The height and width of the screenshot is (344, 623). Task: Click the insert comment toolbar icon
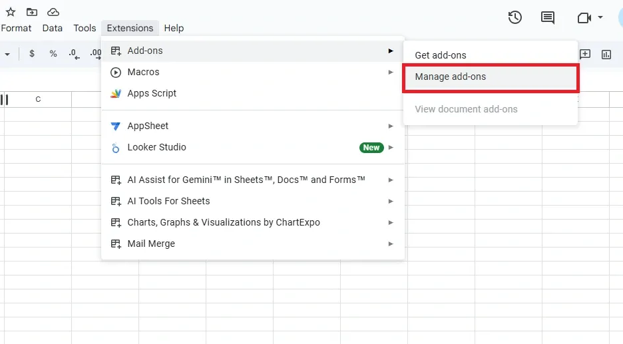(585, 54)
